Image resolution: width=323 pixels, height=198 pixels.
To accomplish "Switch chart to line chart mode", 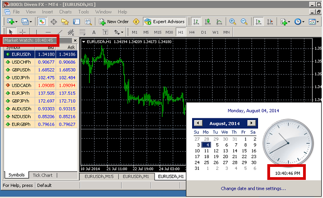I will pyautogui.click(x=219, y=22).
